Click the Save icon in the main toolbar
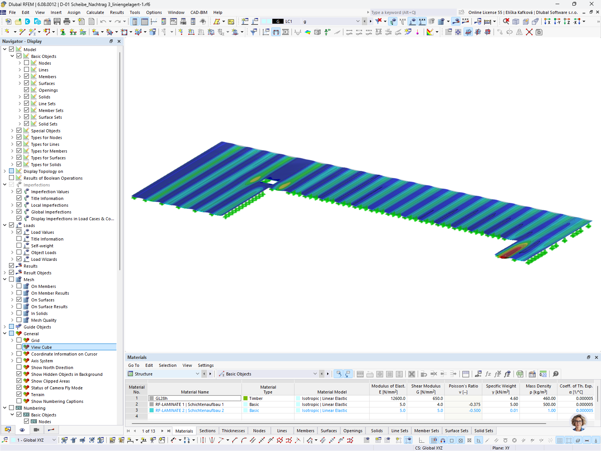The height and width of the screenshot is (451, 601). (57, 21)
